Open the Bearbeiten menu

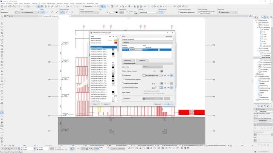click(9, 3)
